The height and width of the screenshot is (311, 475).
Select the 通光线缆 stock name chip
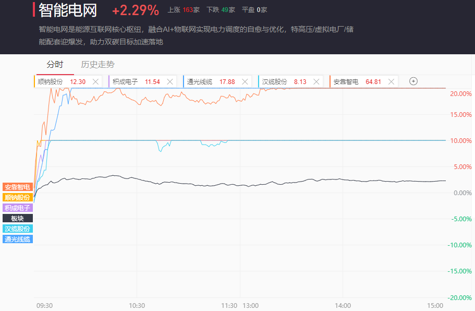point(200,81)
